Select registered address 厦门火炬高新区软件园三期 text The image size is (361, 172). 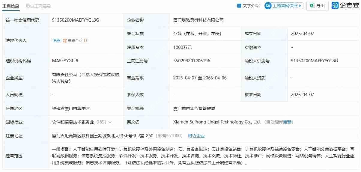[103, 136]
